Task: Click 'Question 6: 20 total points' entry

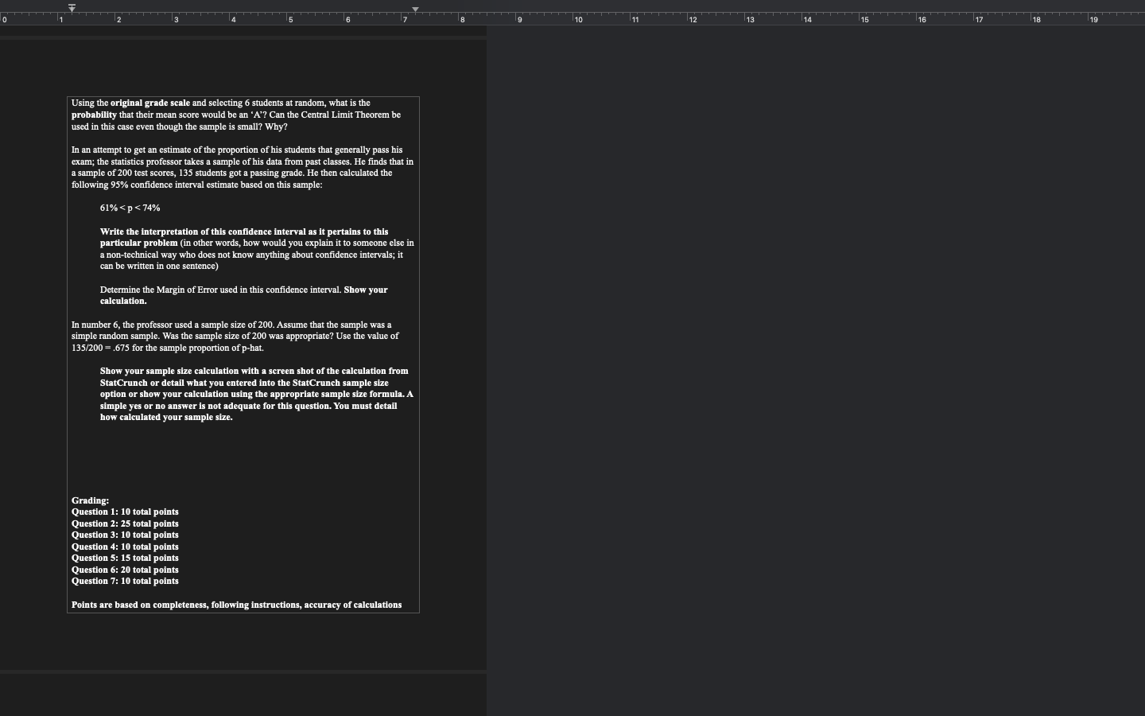Action: [x=125, y=570]
